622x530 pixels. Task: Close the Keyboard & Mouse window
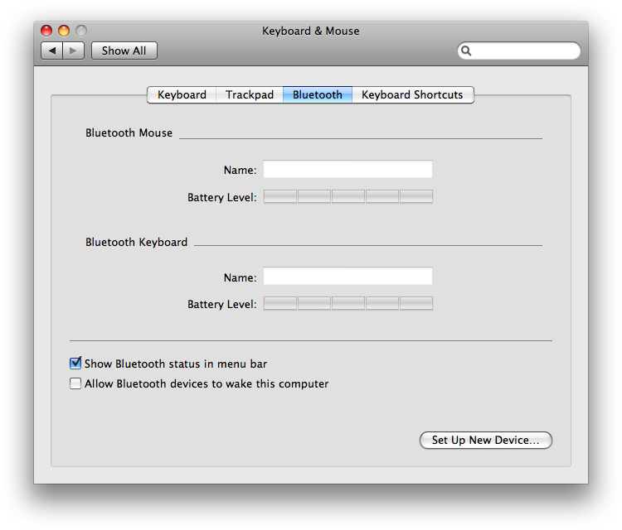coord(46,31)
